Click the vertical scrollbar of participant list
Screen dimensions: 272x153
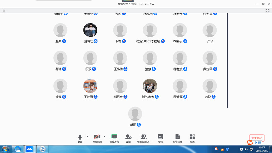point(227,61)
